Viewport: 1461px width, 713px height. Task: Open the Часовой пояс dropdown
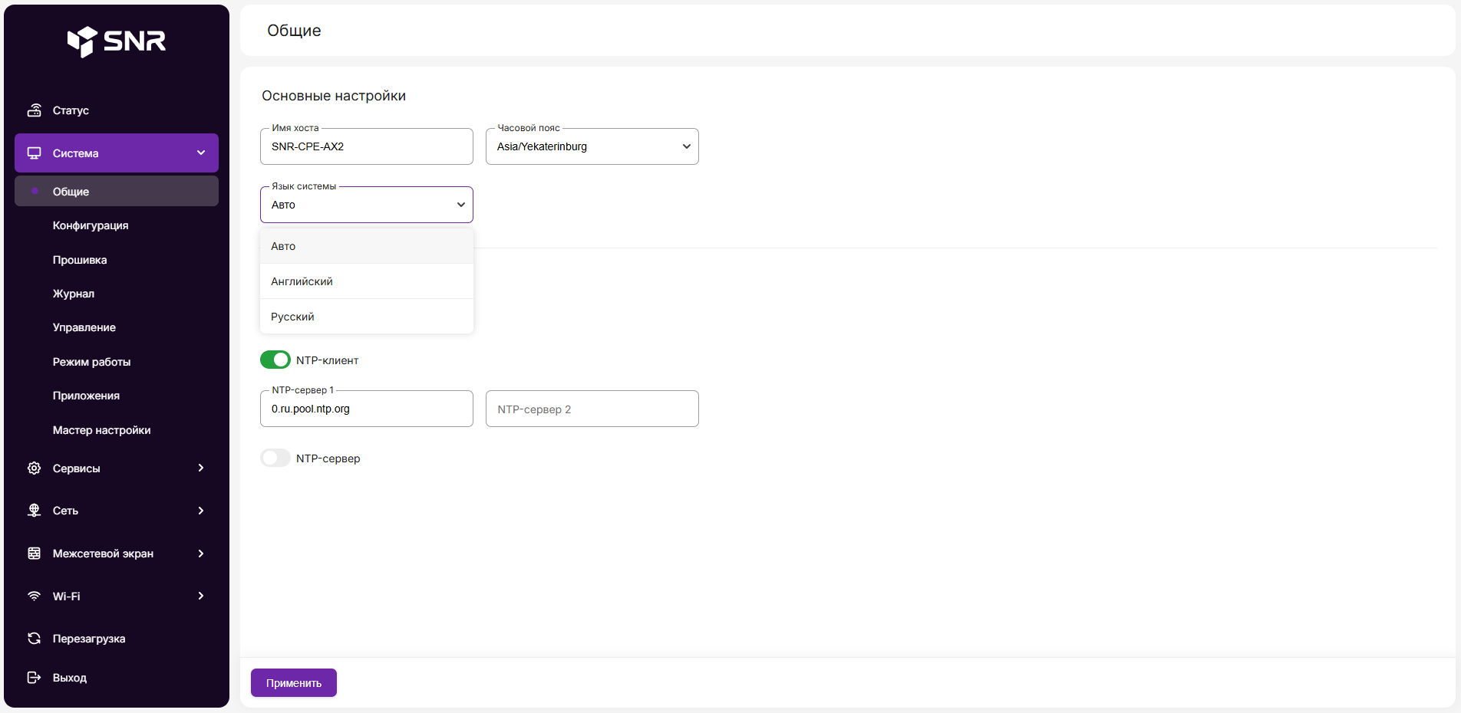coord(592,146)
